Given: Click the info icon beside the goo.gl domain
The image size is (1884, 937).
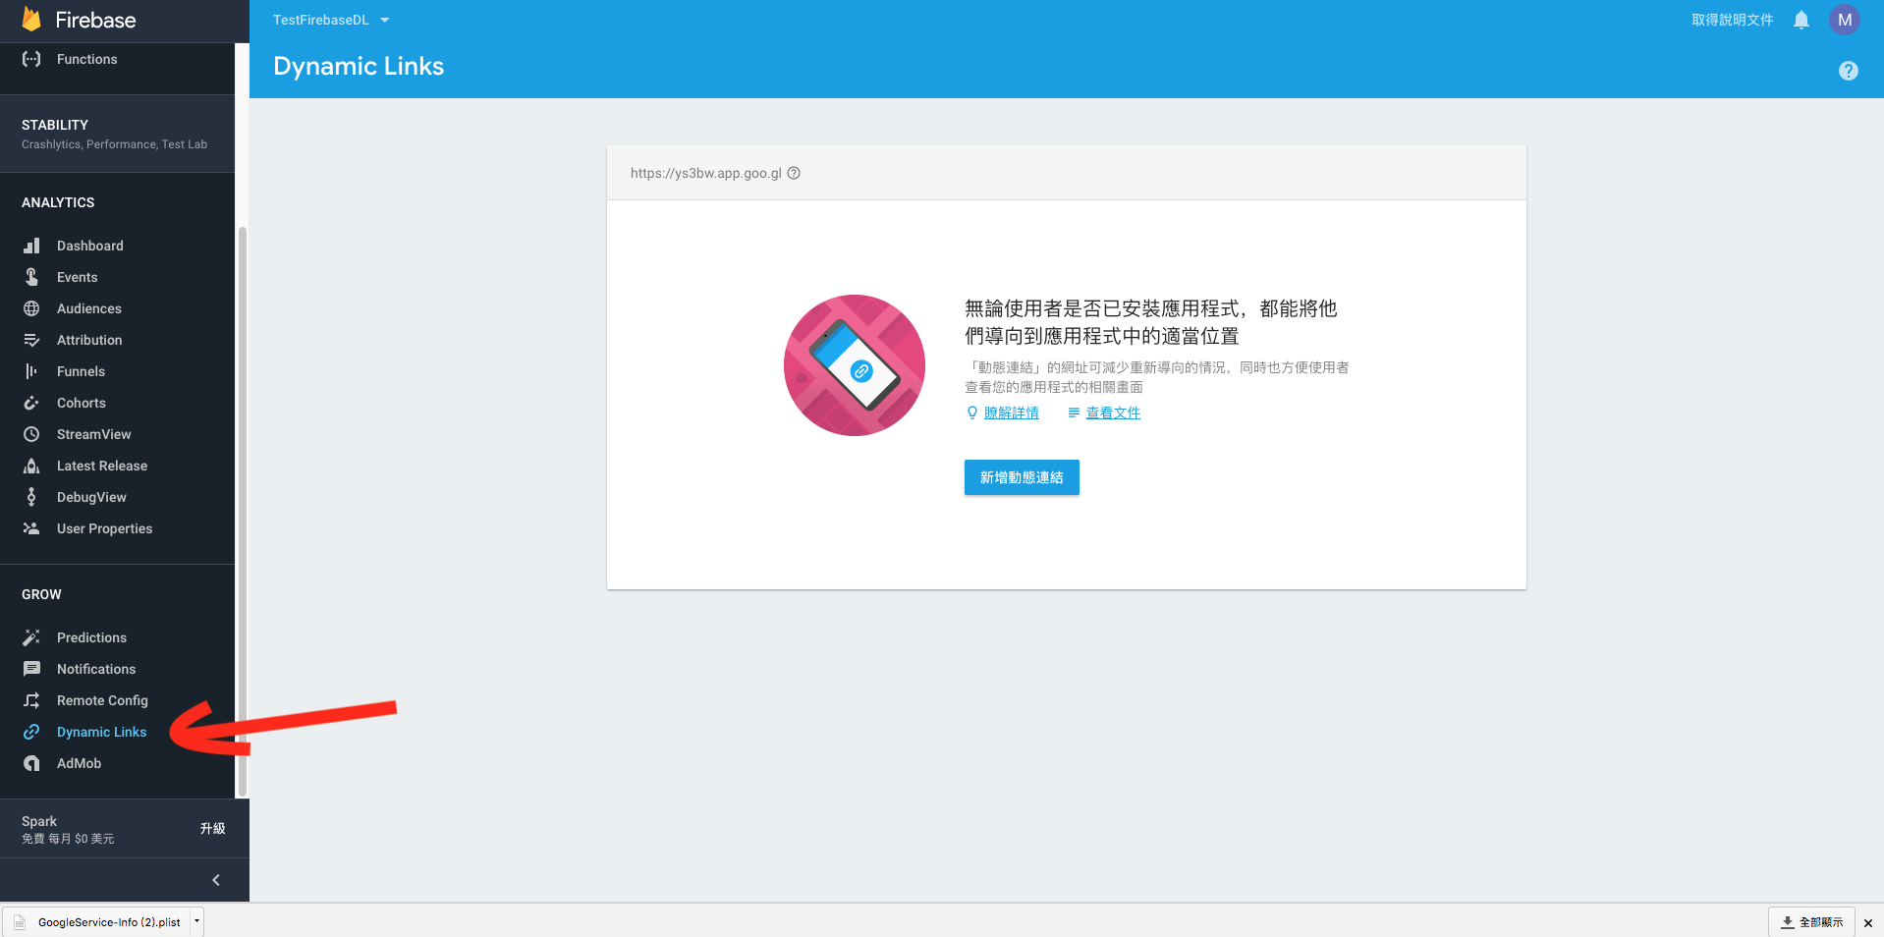Looking at the screenshot, I should [x=794, y=173].
